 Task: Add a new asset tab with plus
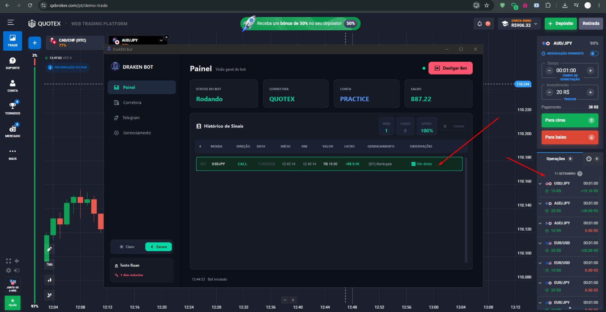tap(34, 43)
